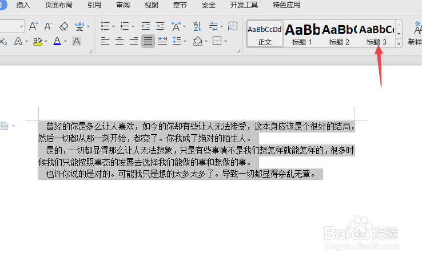Open the 安全 tab
The height and width of the screenshot is (261, 422).
(209, 5)
